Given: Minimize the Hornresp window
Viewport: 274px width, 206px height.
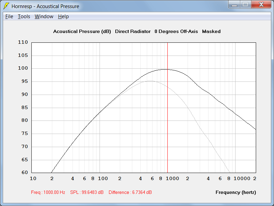Looking at the screenshot, I should [234, 4].
